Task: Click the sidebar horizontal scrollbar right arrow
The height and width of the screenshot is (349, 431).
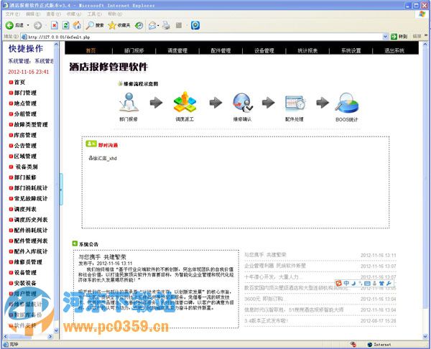Action: point(50,336)
